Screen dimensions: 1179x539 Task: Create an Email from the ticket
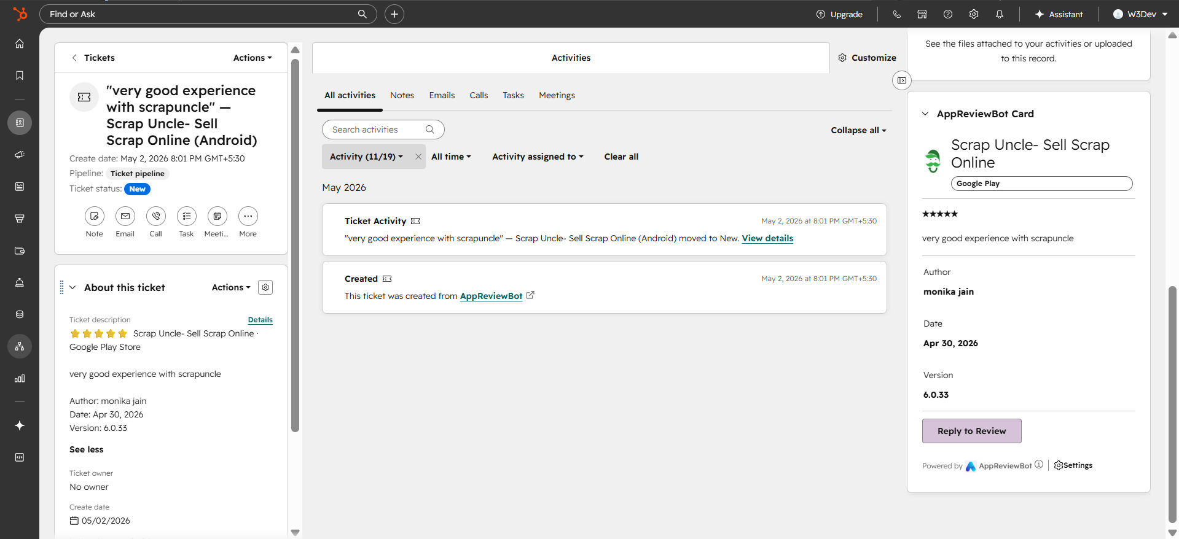[125, 216]
